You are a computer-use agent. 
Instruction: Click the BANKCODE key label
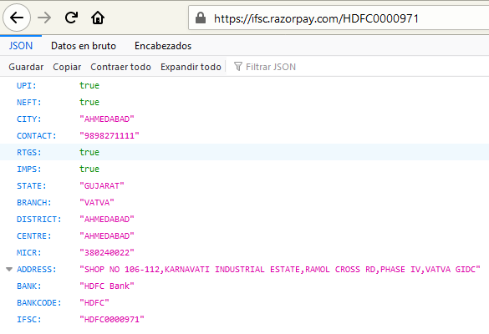tap(39, 303)
